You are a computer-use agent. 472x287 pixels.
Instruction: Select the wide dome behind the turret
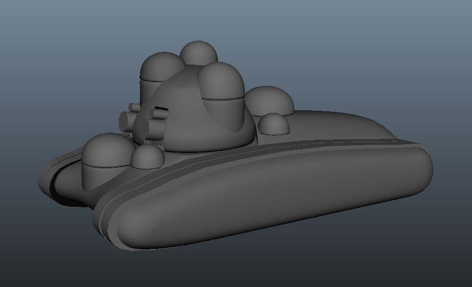click(x=269, y=101)
